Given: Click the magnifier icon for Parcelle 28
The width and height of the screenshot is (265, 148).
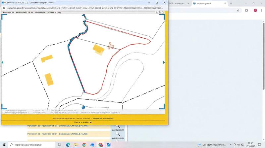Looking at the screenshot, I should point(118,134).
